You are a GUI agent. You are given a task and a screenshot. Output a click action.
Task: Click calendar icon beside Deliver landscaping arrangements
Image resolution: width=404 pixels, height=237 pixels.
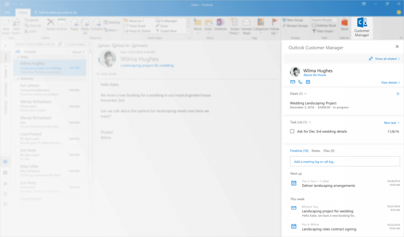294,183
